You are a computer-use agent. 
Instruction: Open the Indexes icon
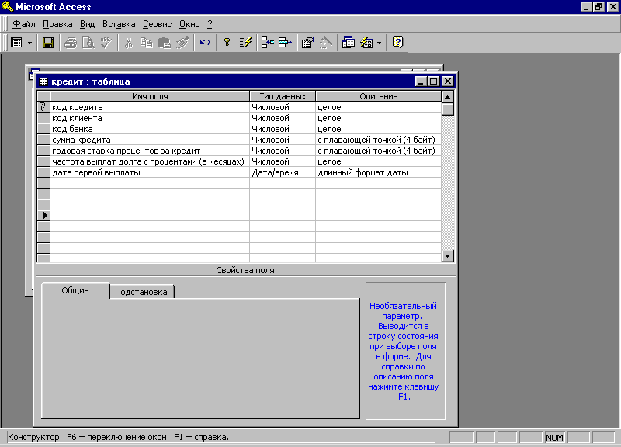pyautogui.click(x=245, y=43)
